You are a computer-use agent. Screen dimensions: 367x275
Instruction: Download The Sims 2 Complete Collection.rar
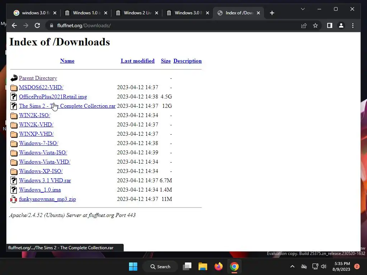(x=67, y=106)
